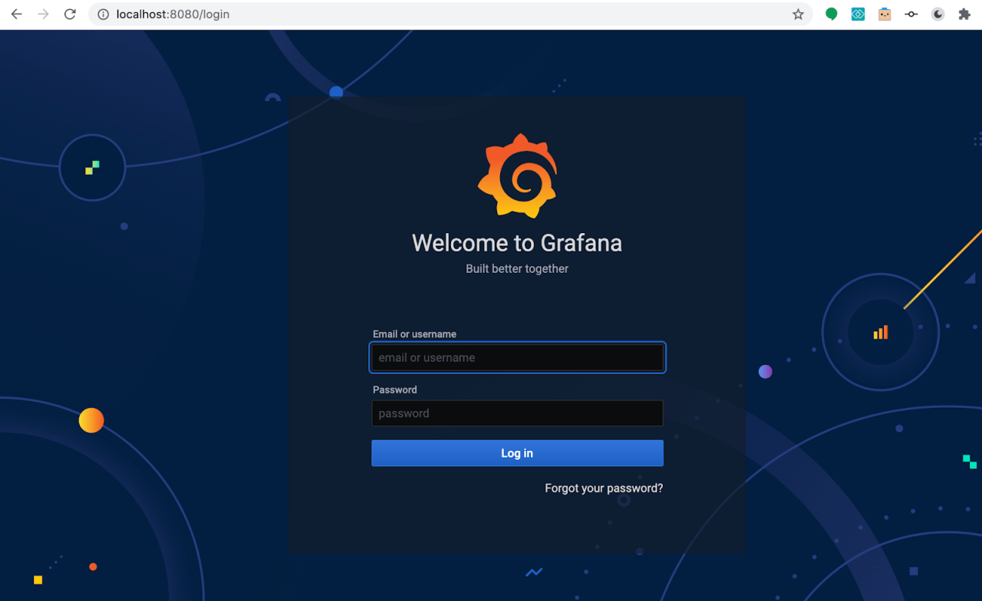Click the Grafana swirl logo
Viewport: 982px width, 601px height.
click(x=517, y=176)
